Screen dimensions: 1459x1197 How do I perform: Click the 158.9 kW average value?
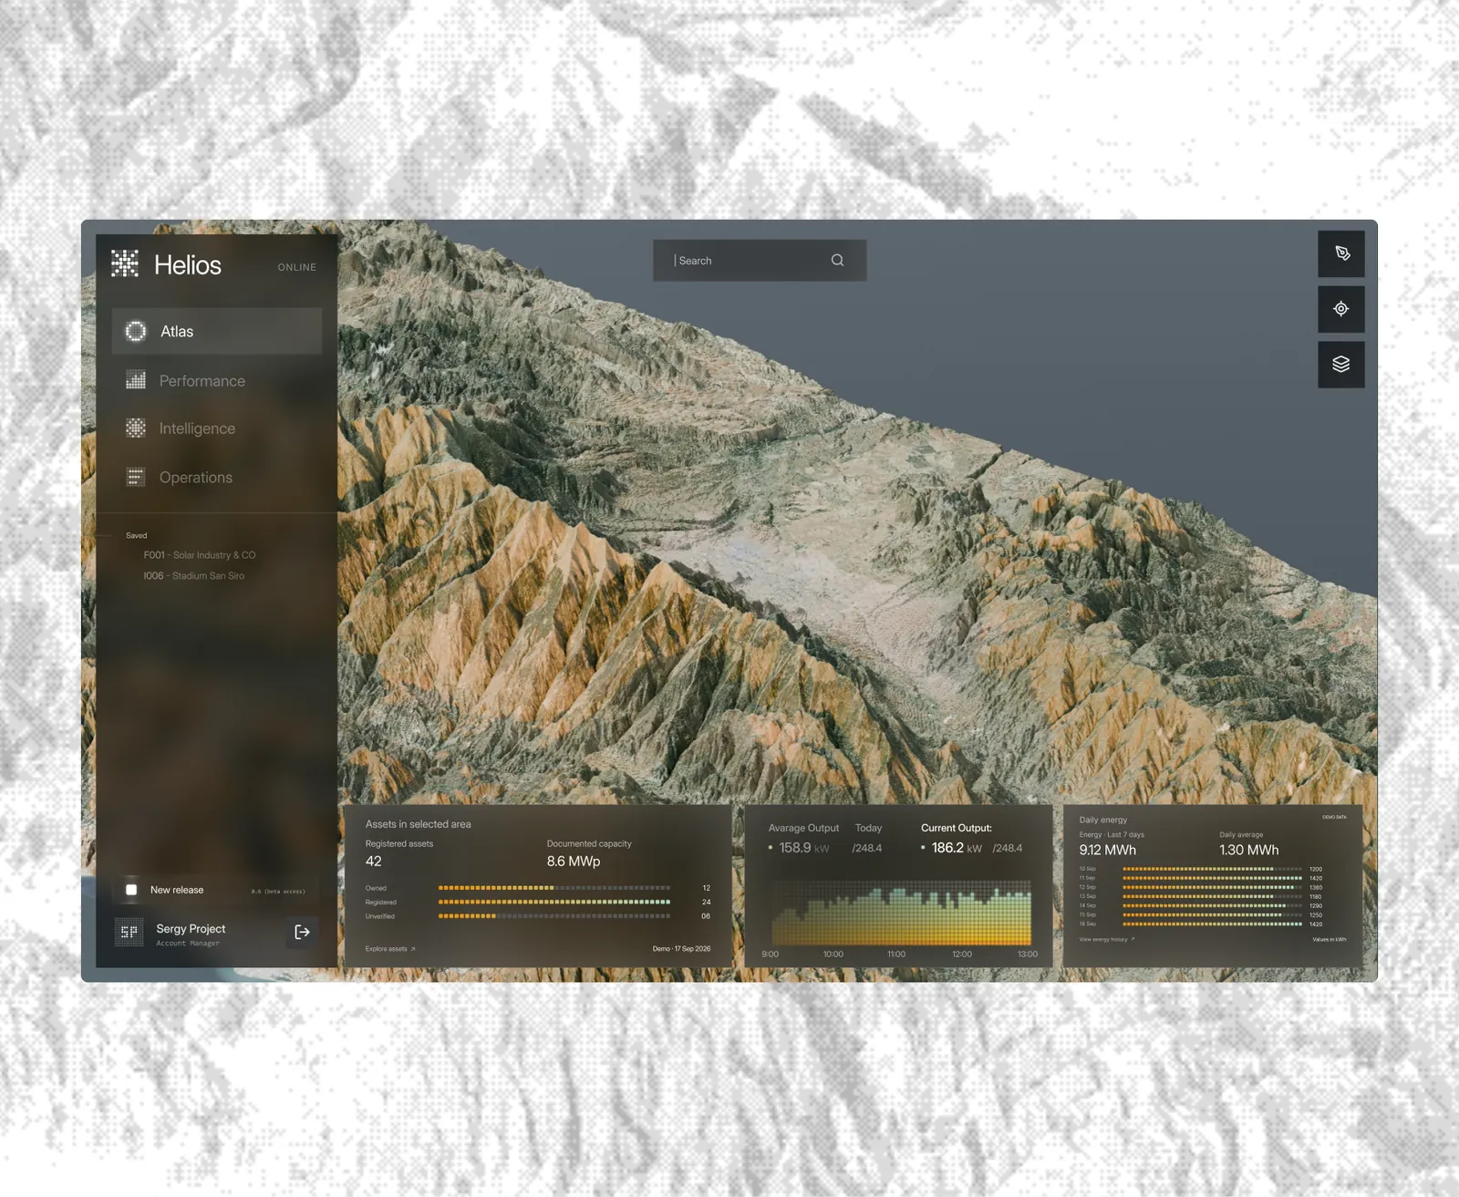click(x=804, y=848)
